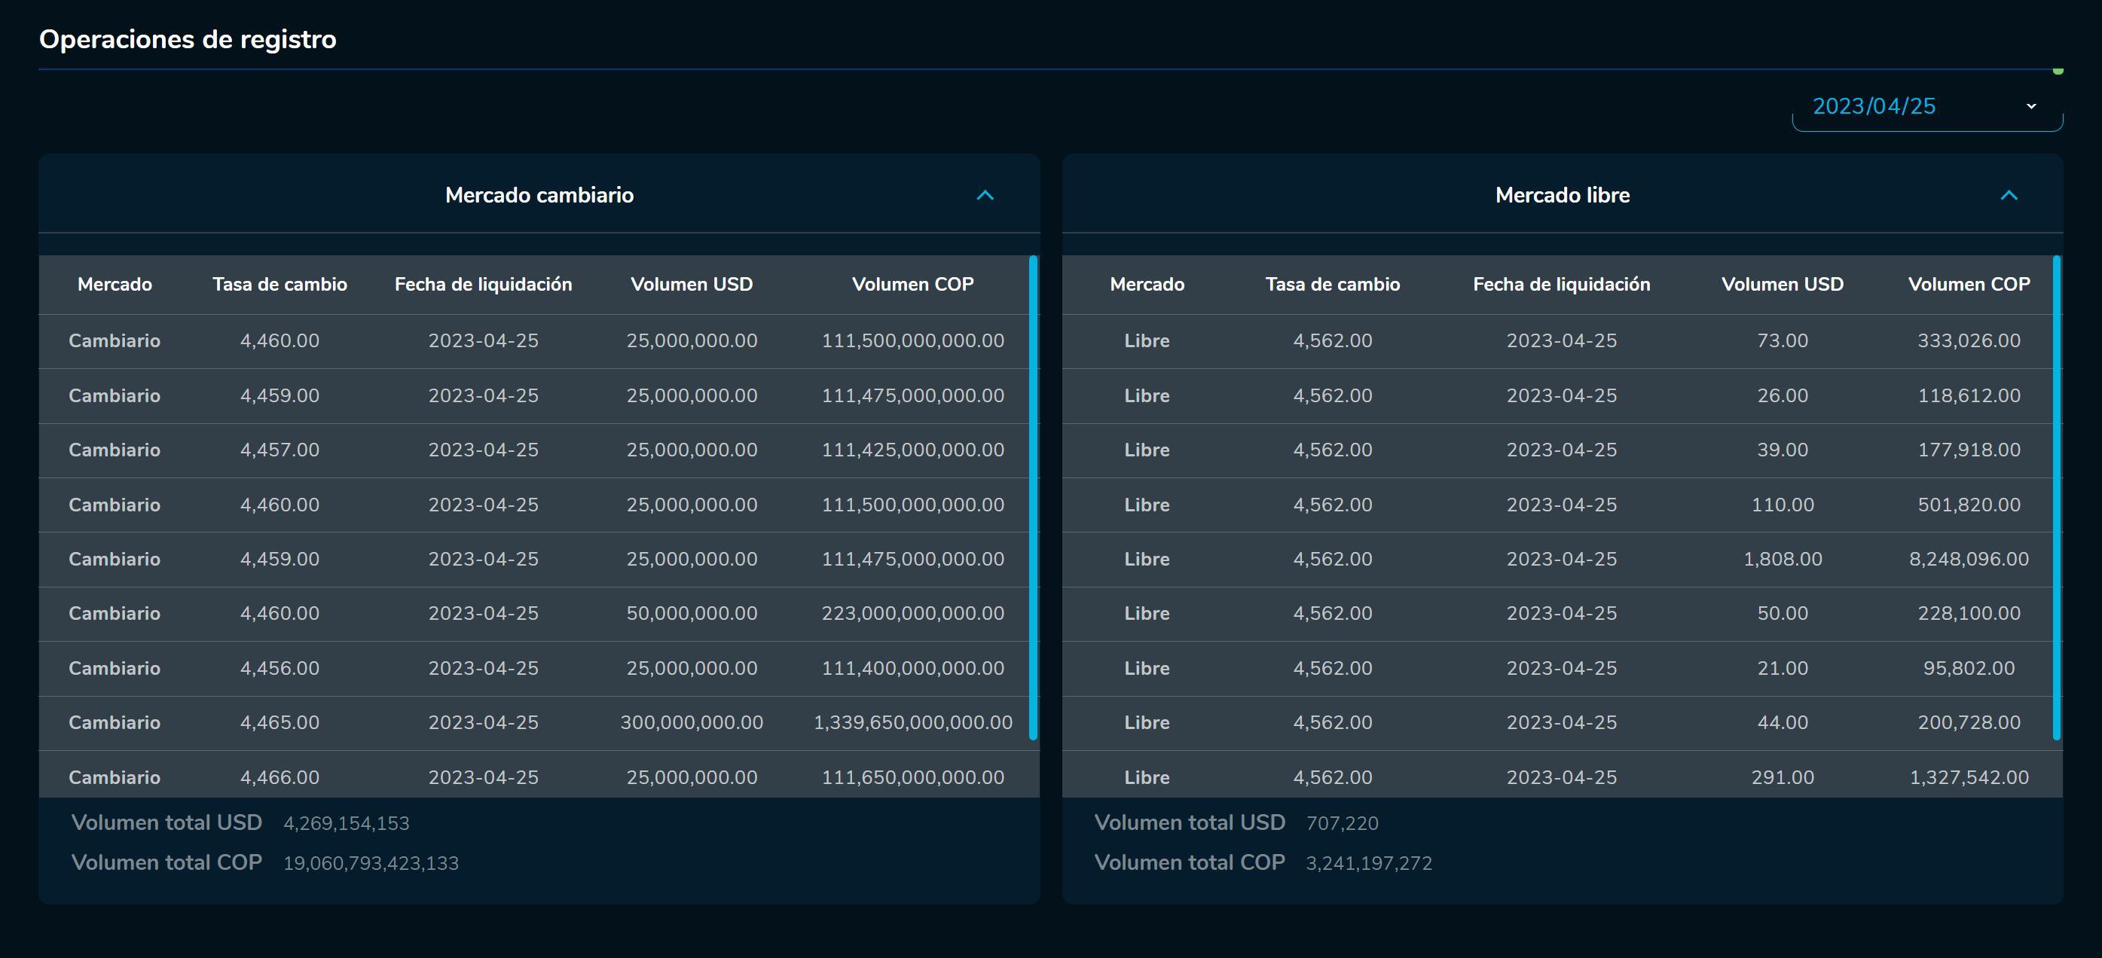The width and height of the screenshot is (2102, 958).
Task: Select the libre row with 333,026.00 COP
Action: coord(1968,341)
